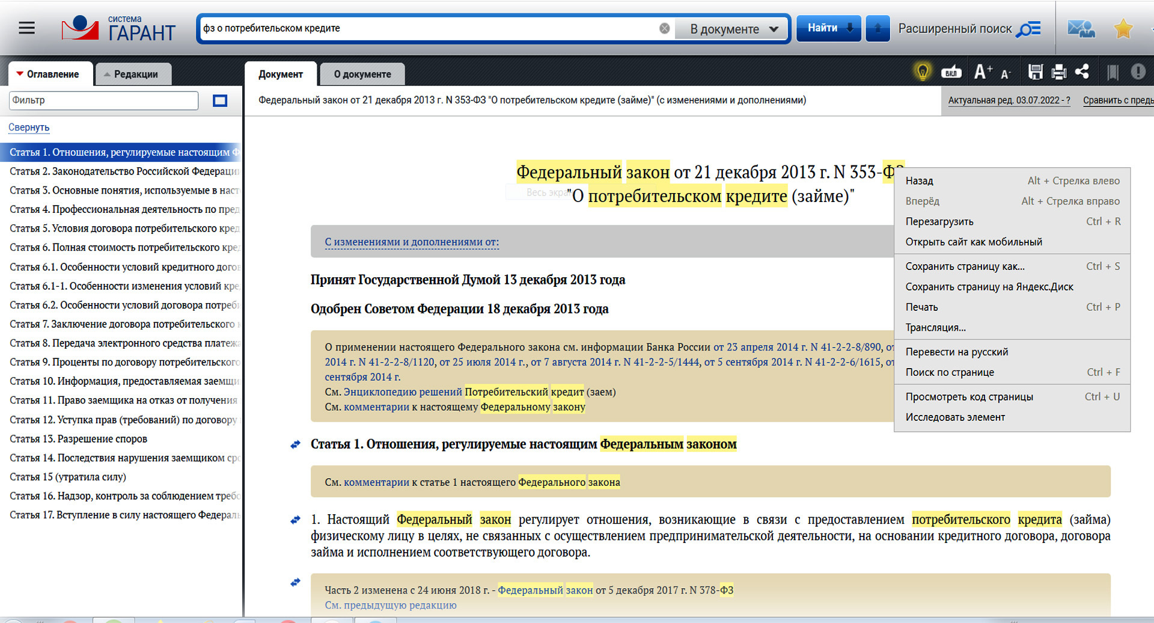This screenshot has height=623, width=1154.
Task: Open the 'В документе' search scope dropdown
Action: click(x=733, y=29)
